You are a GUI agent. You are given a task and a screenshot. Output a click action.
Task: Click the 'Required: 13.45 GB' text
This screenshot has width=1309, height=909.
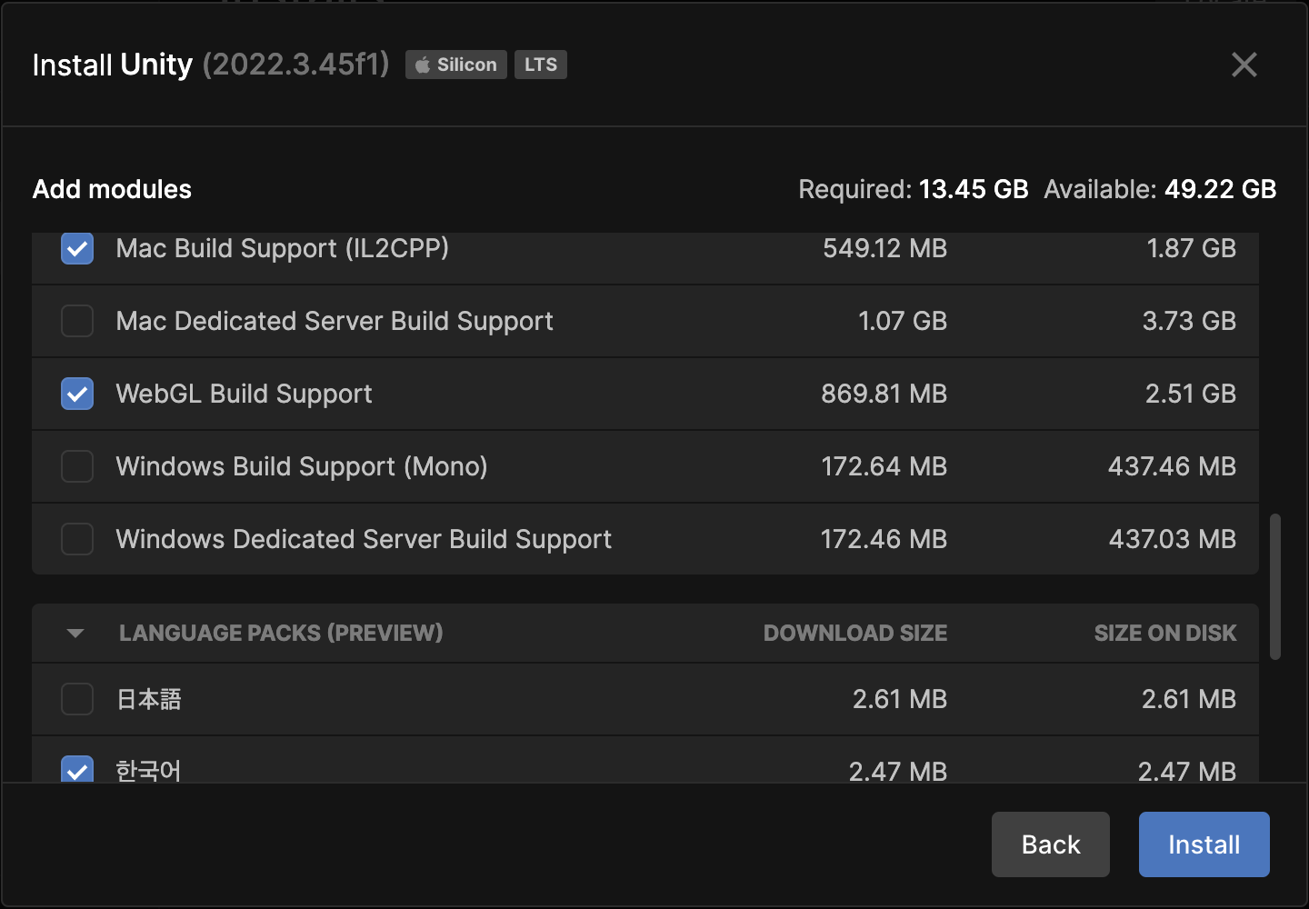tap(914, 189)
